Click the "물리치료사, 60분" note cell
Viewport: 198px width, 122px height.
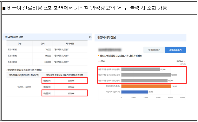point(61,62)
